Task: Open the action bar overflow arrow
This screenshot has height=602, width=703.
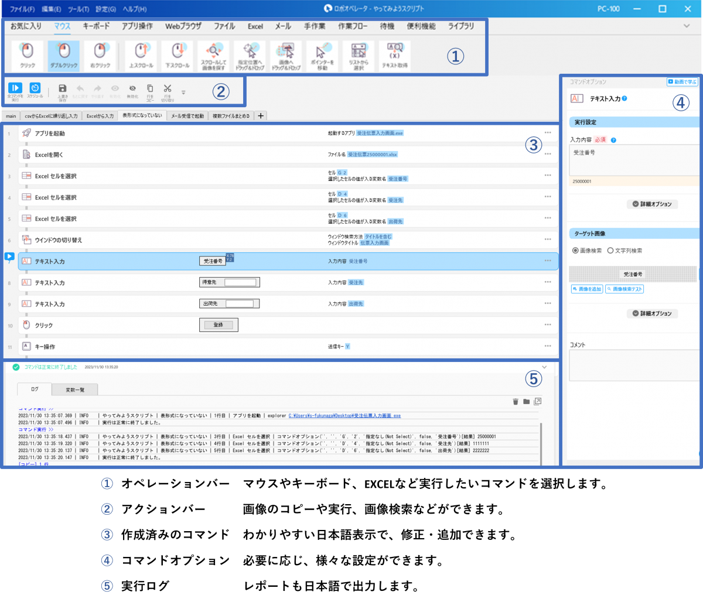Action: (x=183, y=93)
